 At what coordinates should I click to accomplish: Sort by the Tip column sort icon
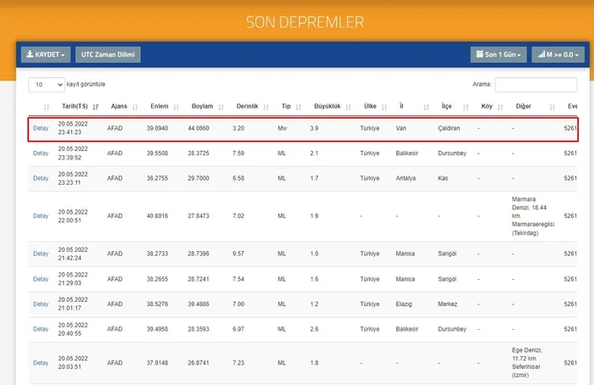click(299, 107)
